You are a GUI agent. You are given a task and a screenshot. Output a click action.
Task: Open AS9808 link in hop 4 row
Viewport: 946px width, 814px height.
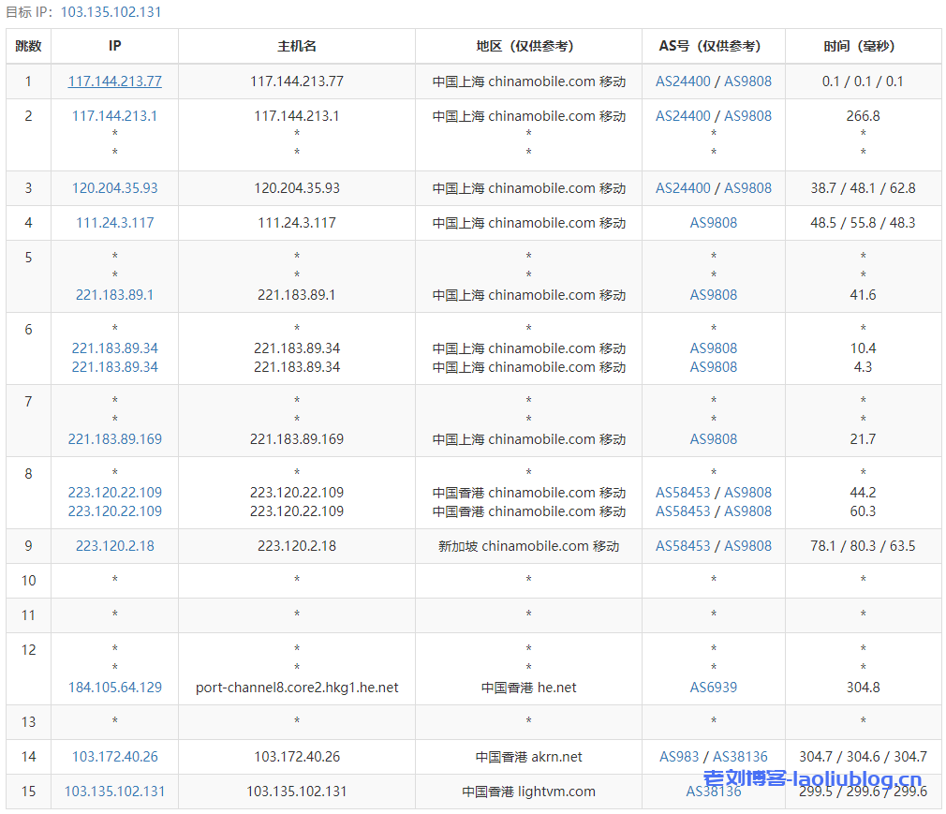713,223
